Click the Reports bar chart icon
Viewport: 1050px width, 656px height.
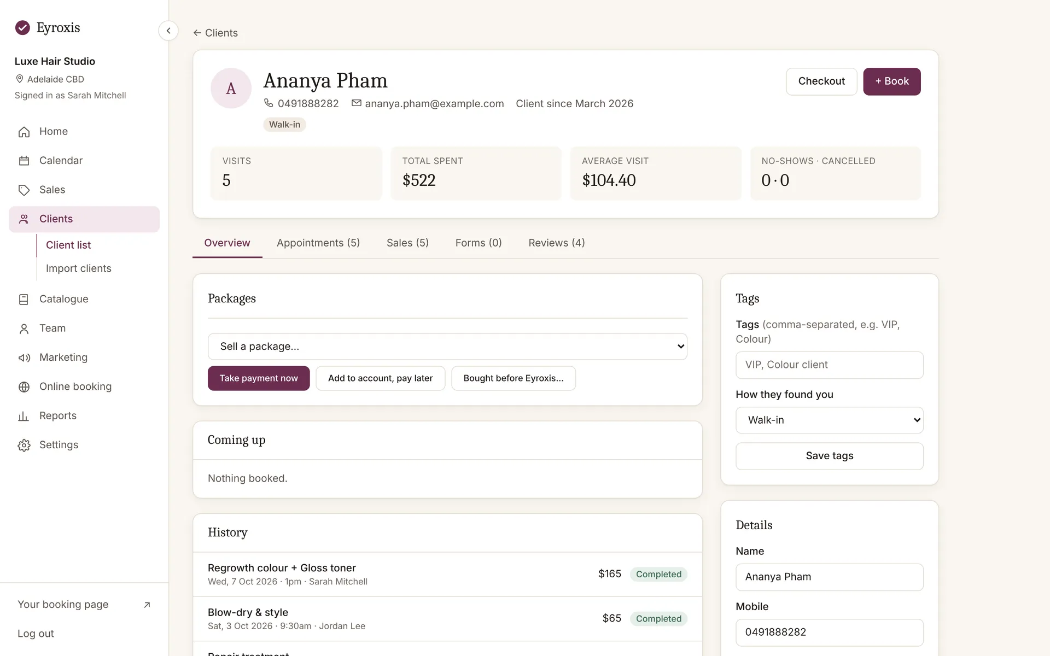click(24, 416)
